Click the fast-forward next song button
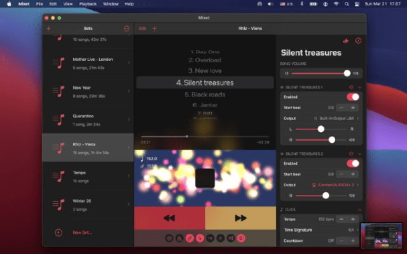Image resolution: width=407 pixels, height=254 pixels. (x=240, y=218)
